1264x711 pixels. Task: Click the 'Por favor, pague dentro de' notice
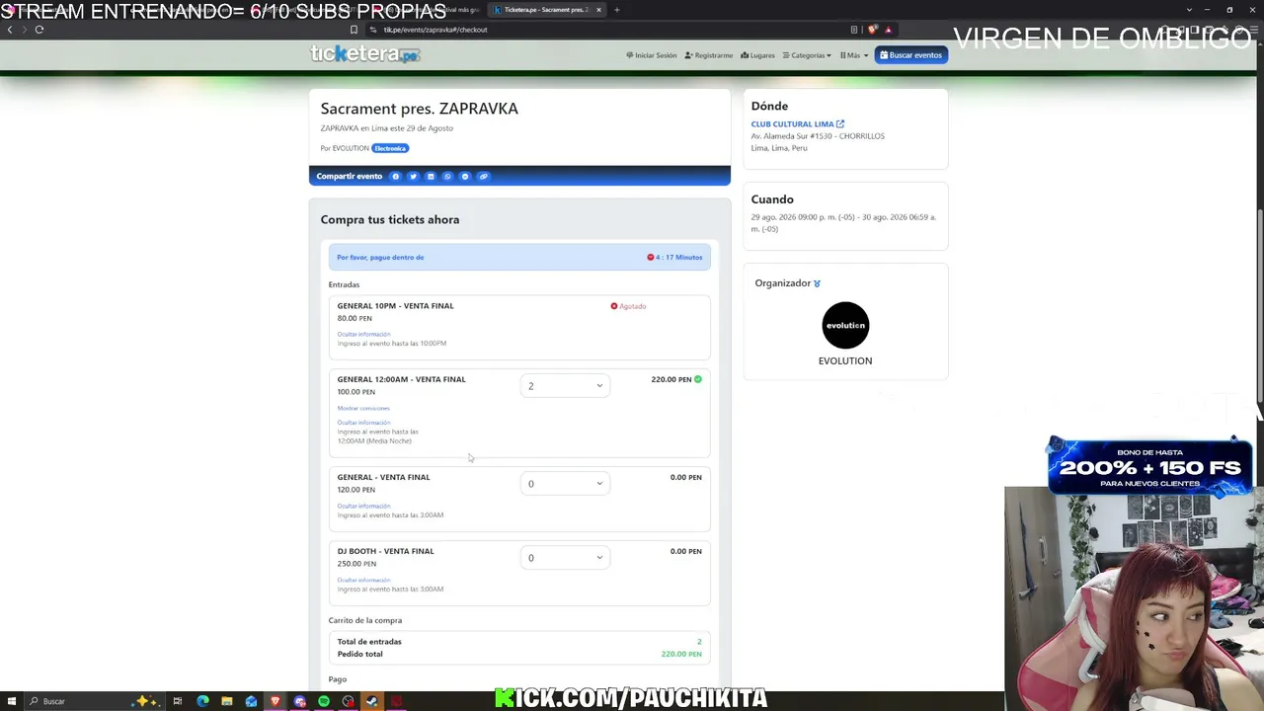380,258
